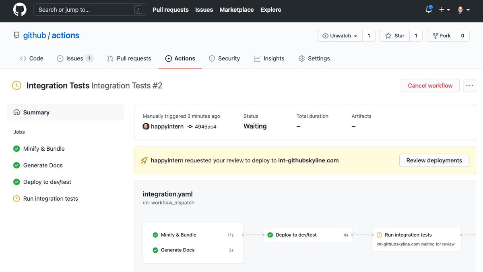
Task: Click the Settings gear icon
Action: 301,58
